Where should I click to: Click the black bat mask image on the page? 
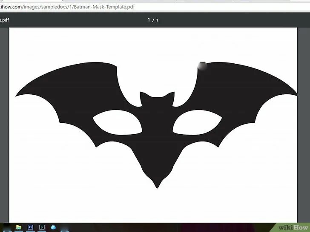click(156, 125)
